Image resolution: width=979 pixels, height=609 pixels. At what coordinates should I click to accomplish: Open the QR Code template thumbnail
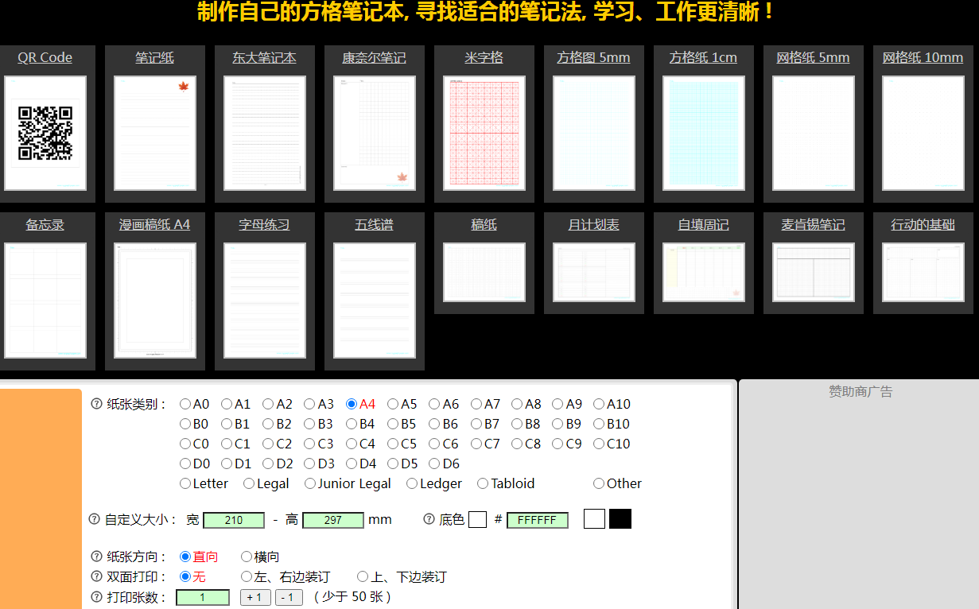(x=45, y=134)
